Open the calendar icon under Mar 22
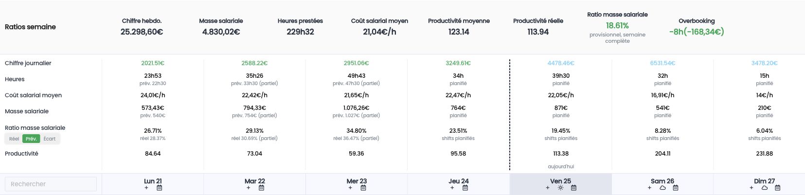The width and height of the screenshot is (805, 195). tap(262, 188)
